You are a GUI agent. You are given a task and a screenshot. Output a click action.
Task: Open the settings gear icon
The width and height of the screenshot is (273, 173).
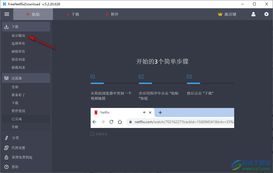[266, 14]
